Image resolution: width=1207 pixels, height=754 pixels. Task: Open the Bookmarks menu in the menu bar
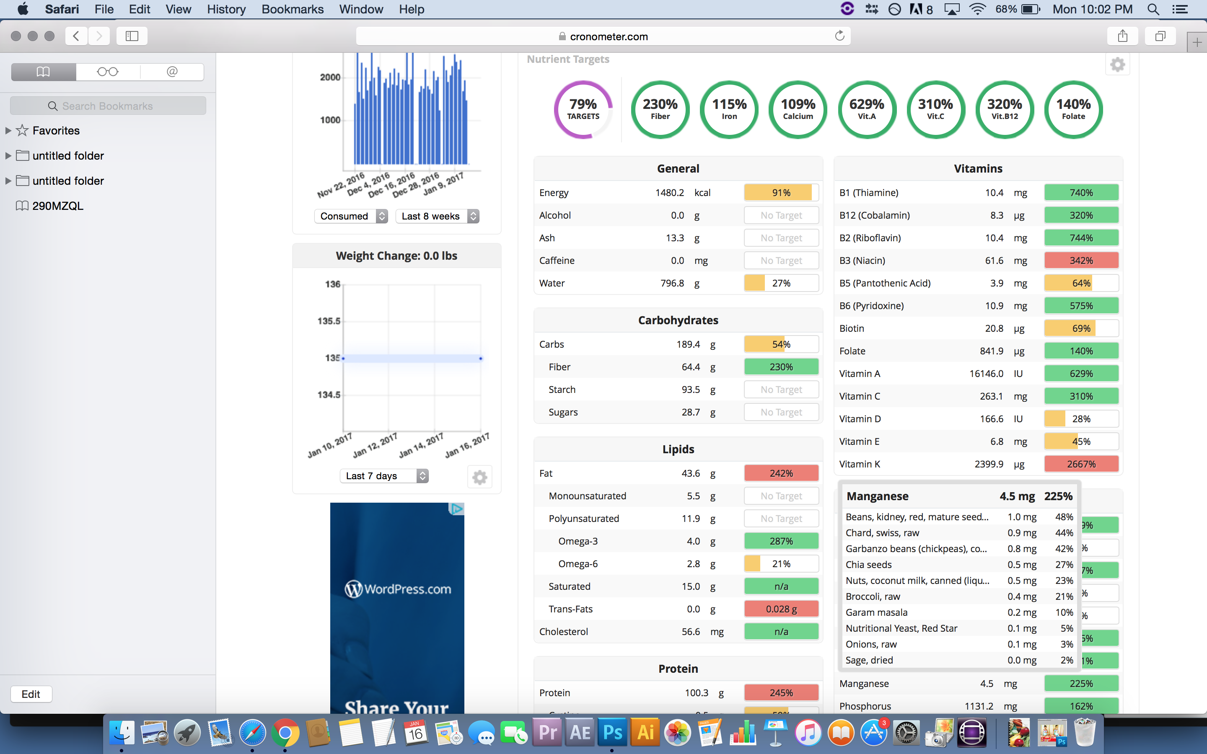(x=292, y=9)
